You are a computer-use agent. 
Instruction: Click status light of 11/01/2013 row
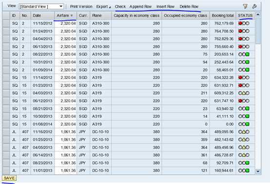[244, 170]
